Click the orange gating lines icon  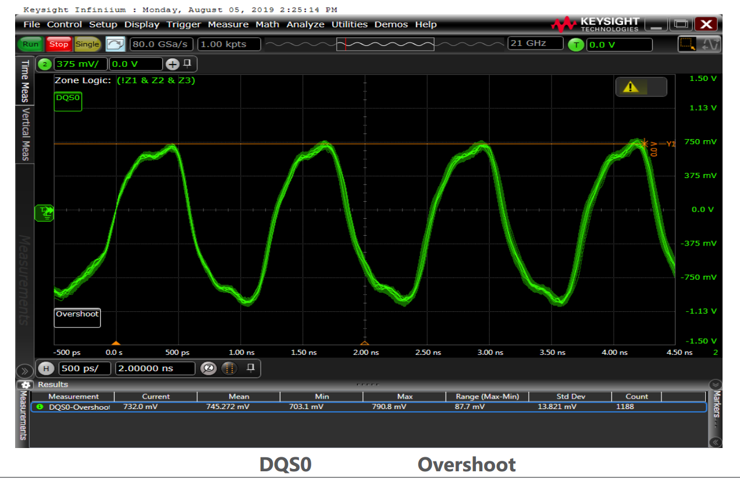point(230,368)
